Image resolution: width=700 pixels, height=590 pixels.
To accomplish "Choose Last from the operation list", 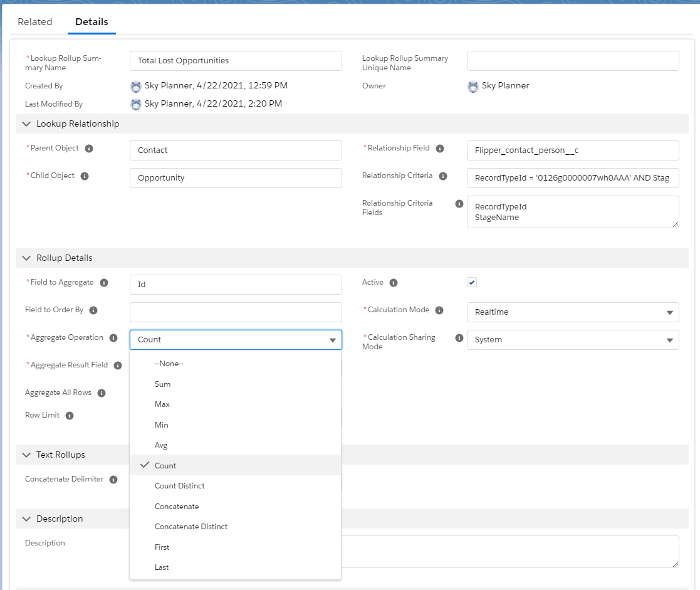I will [235, 567].
